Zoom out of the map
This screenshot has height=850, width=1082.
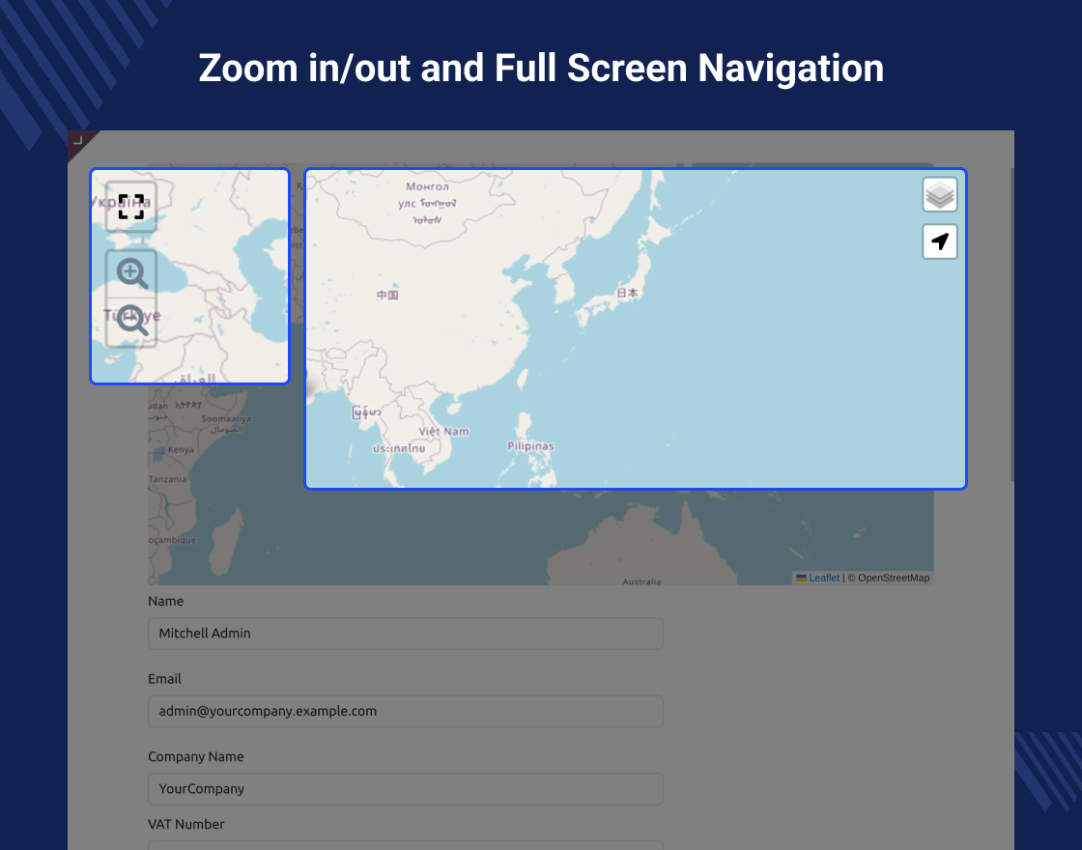(x=131, y=322)
